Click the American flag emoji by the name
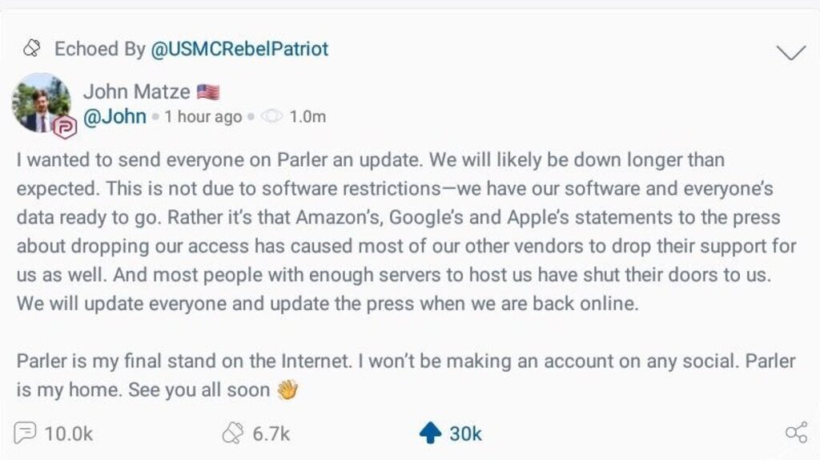This screenshot has height=460, width=820. [207, 92]
